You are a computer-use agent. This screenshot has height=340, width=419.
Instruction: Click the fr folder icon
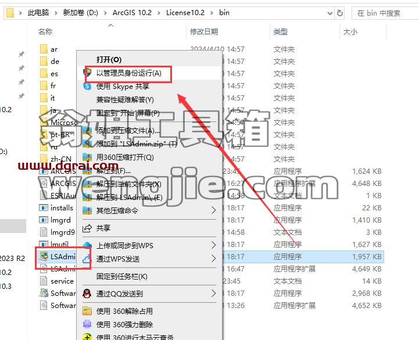click(44, 86)
